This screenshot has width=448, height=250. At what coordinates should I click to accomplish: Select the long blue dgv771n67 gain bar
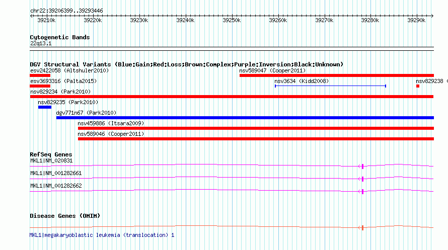pos(245,118)
